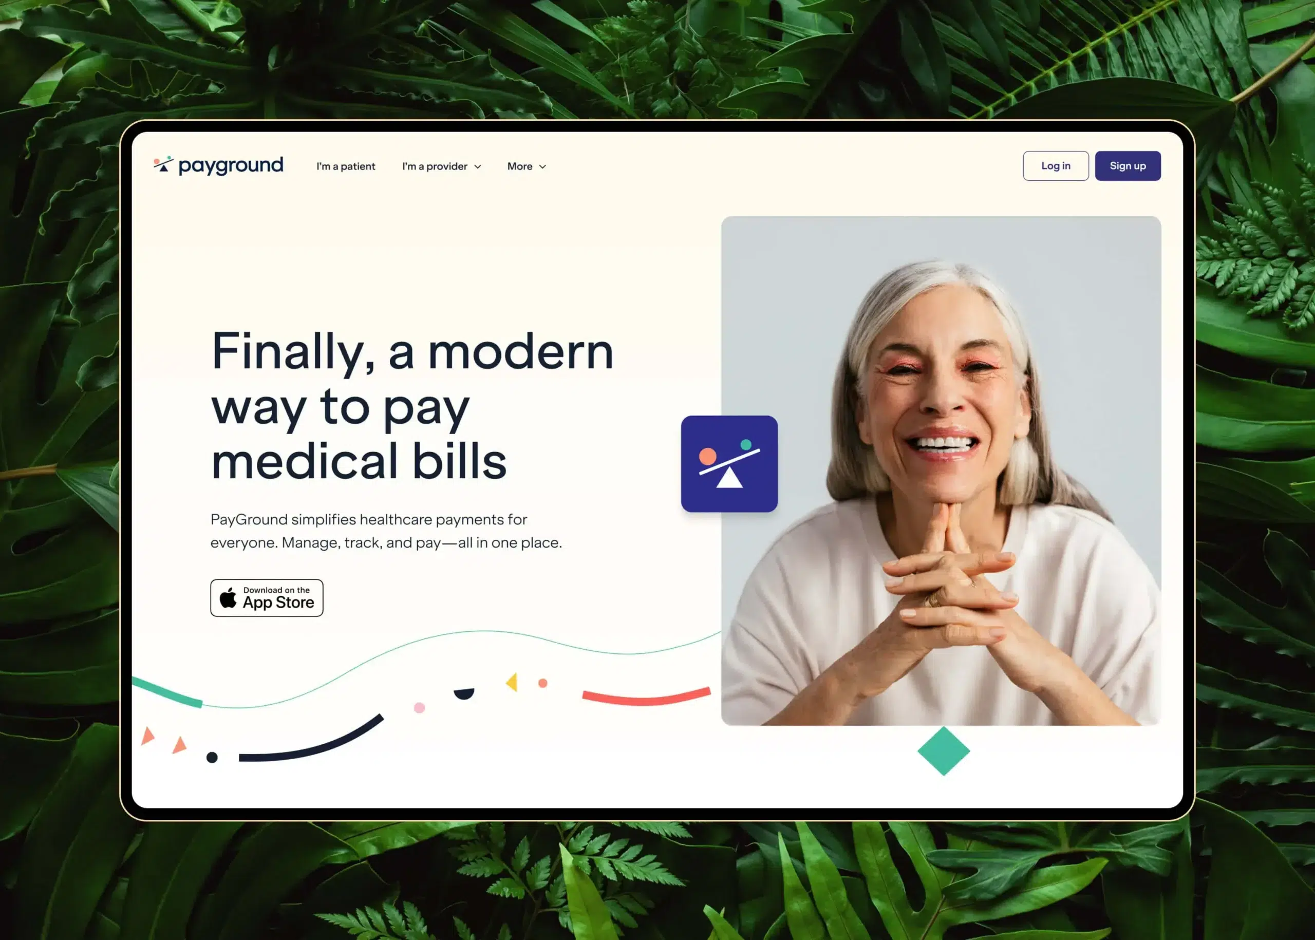Click the Log in button

(x=1056, y=166)
